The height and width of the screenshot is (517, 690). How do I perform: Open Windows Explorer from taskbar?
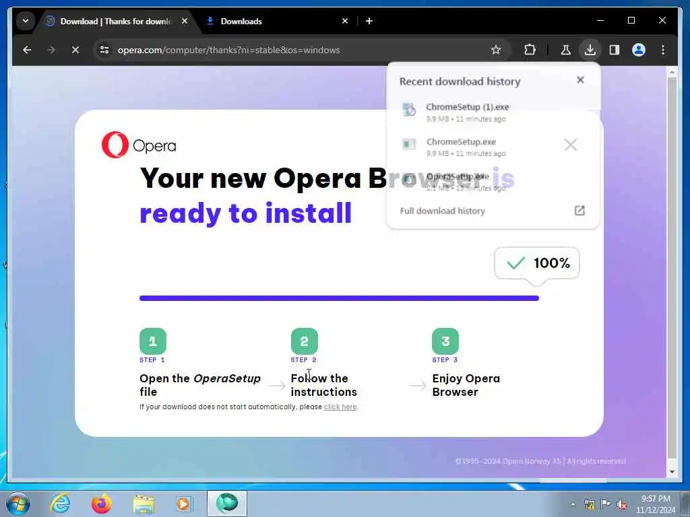pyautogui.click(x=144, y=504)
